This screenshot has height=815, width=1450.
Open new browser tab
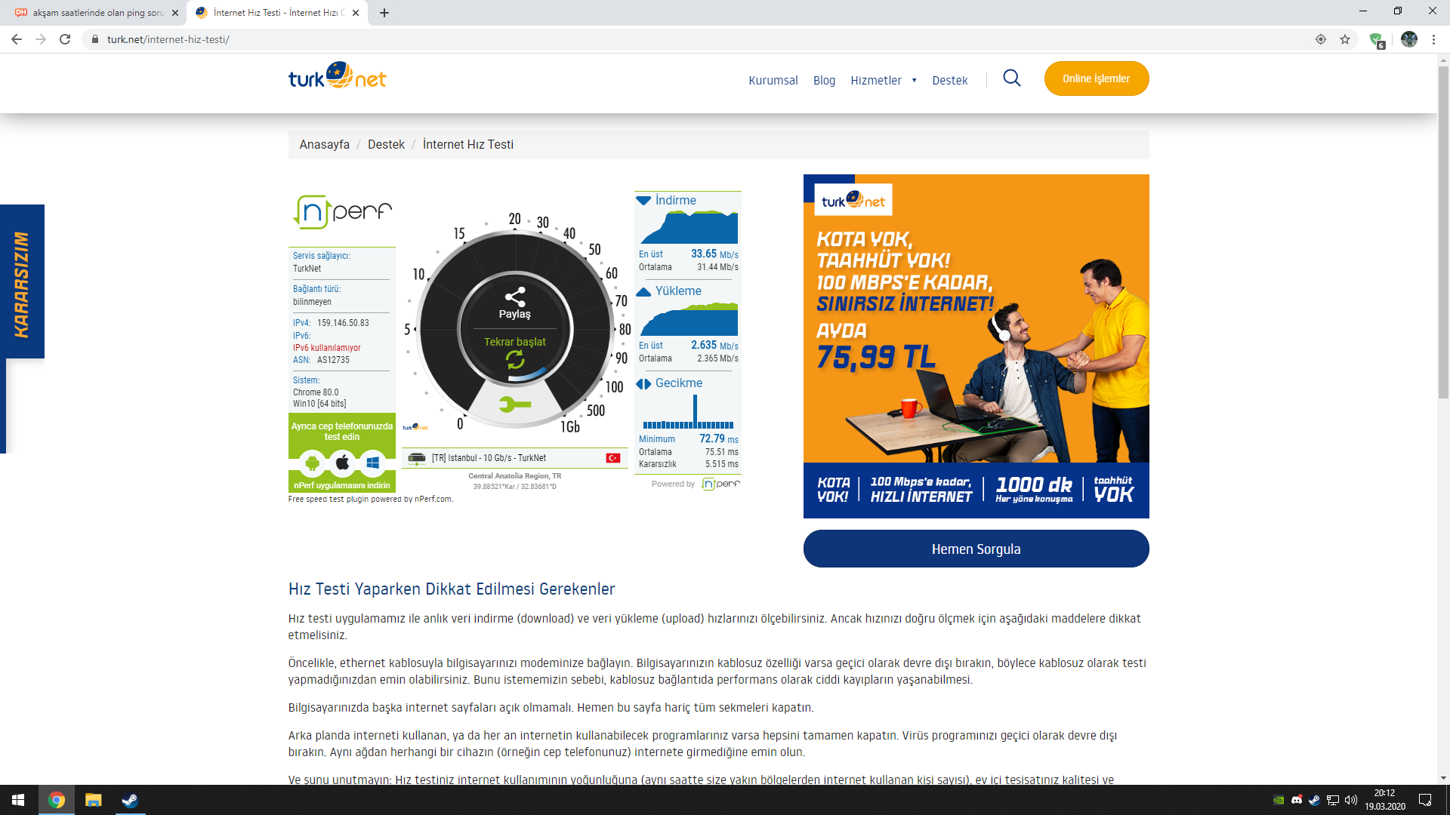click(384, 13)
